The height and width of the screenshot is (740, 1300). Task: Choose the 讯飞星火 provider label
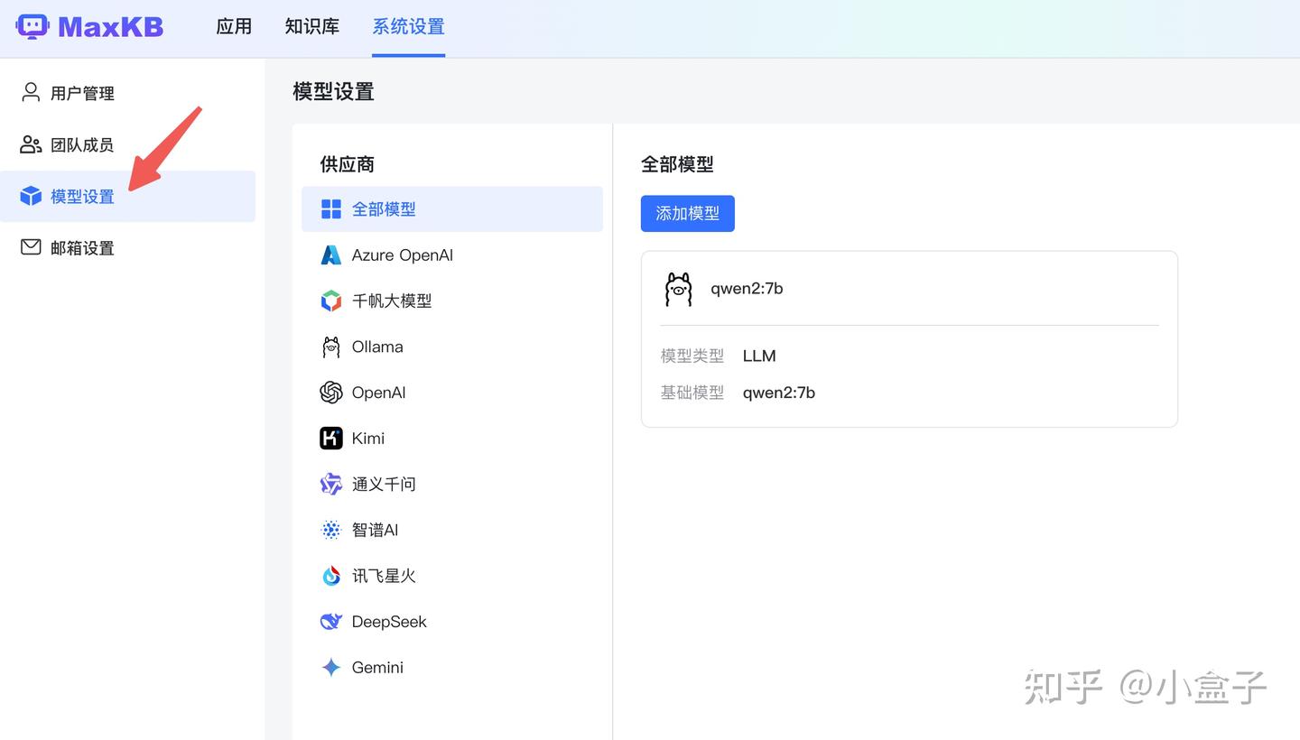[x=384, y=576]
